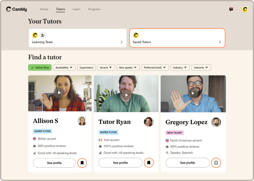
Task: Toggle bookmark for Tutor Ryan
Action: pyautogui.click(x=149, y=163)
